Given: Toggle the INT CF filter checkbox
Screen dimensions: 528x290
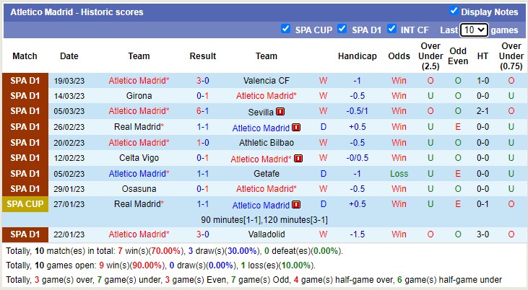Looking at the screenshot, I should [391, 30].
